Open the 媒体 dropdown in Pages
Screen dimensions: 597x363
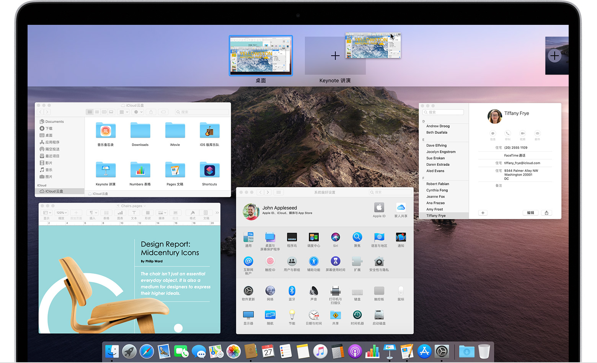point(162,213)
